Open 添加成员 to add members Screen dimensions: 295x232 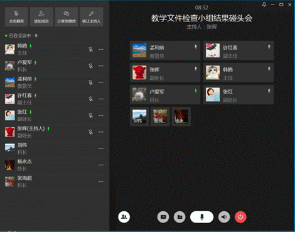click(x=41, y=16)
